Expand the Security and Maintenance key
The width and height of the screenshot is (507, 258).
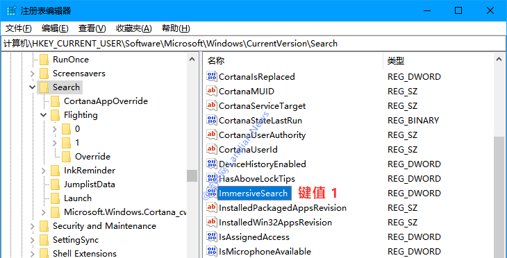[33, 226]
